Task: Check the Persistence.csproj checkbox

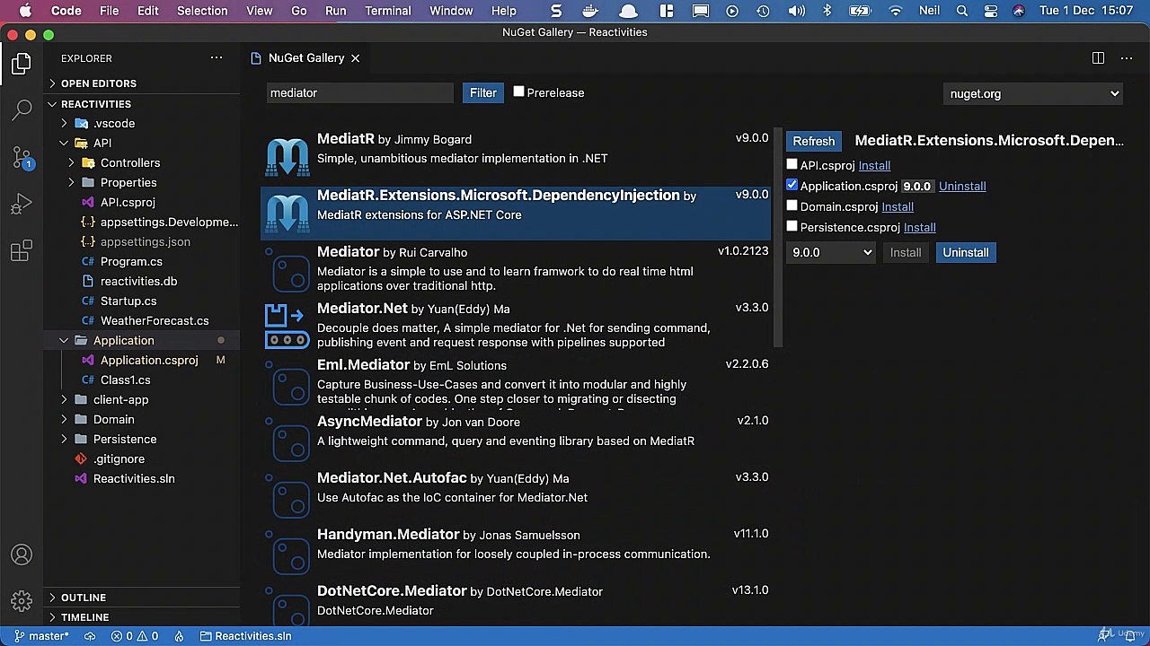Action: click(x=792, y=227)
